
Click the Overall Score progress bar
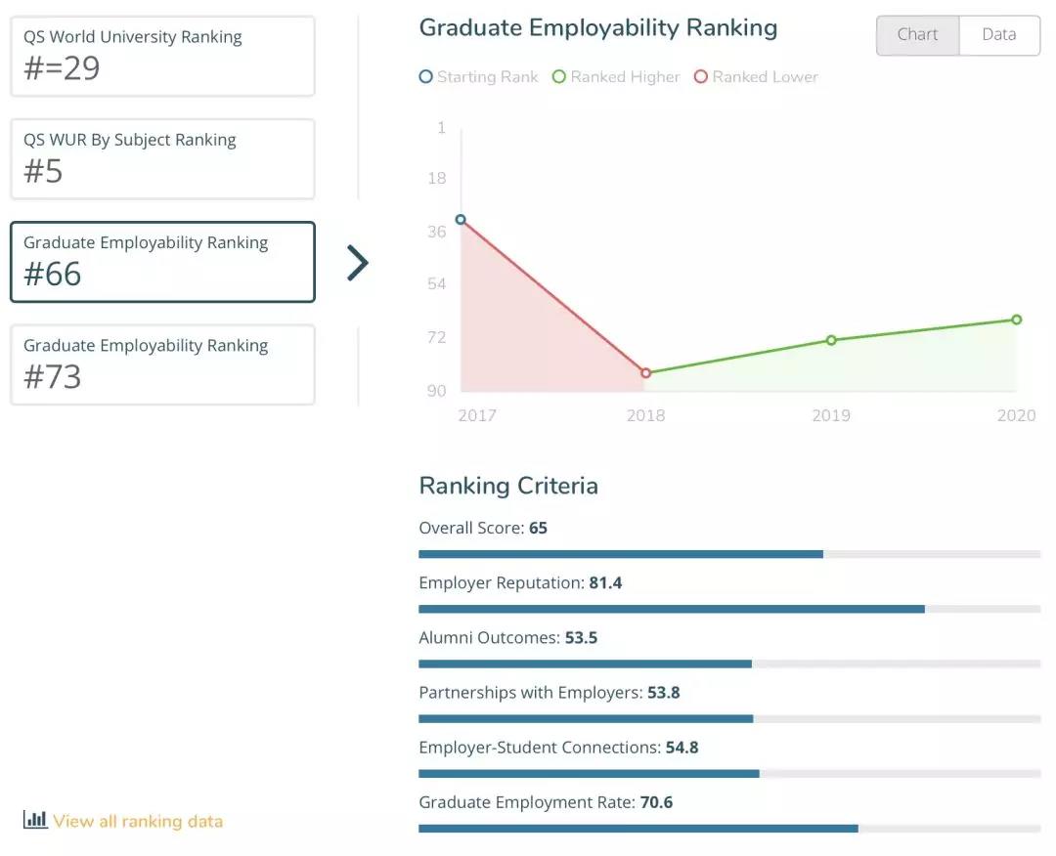tap(728, 554)
